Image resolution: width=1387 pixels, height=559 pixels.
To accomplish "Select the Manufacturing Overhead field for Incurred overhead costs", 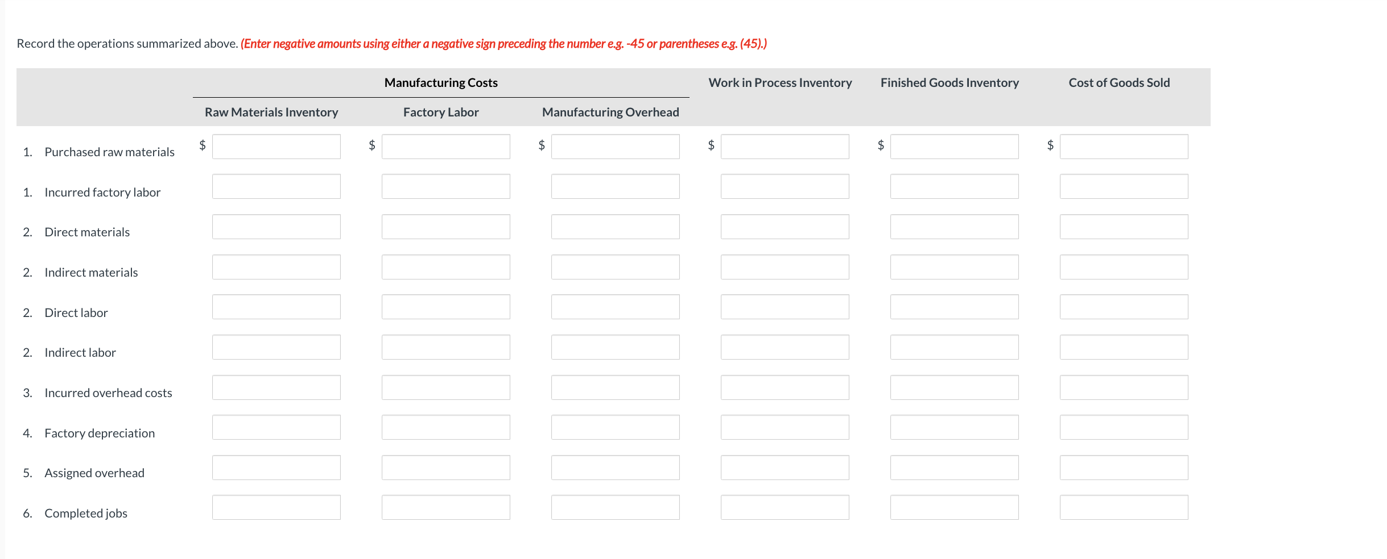I will [x=615, y=387].
